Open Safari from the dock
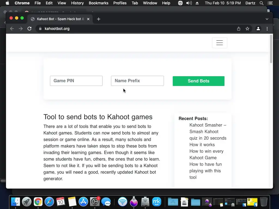Screen dimensions: 279x209 click(49, 202)
